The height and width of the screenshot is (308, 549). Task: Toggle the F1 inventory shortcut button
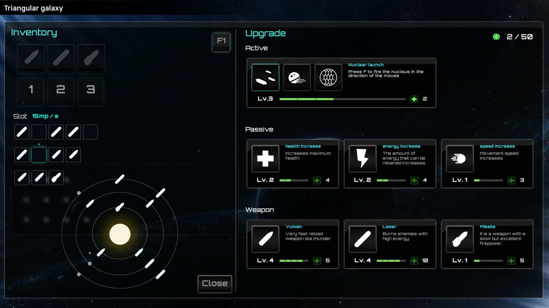pyautogui.click(x=222, y=40)
